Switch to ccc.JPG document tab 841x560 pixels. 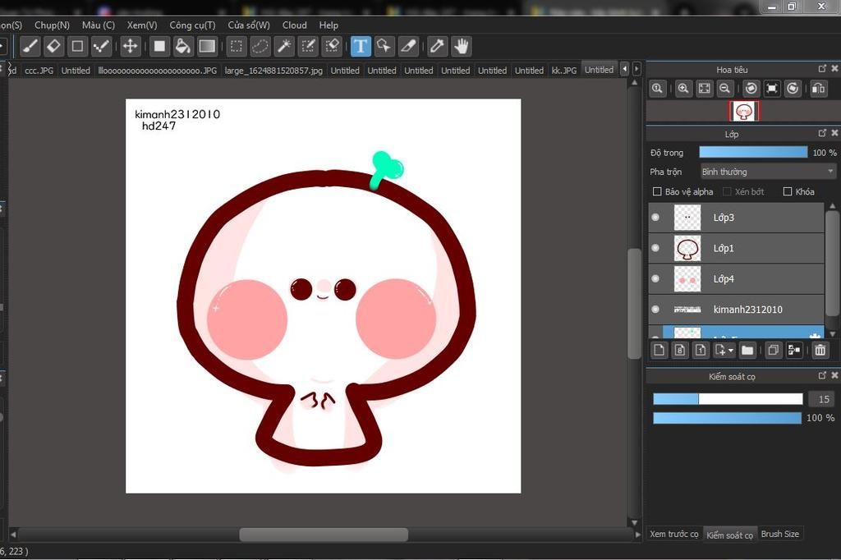tap(39, 71)
